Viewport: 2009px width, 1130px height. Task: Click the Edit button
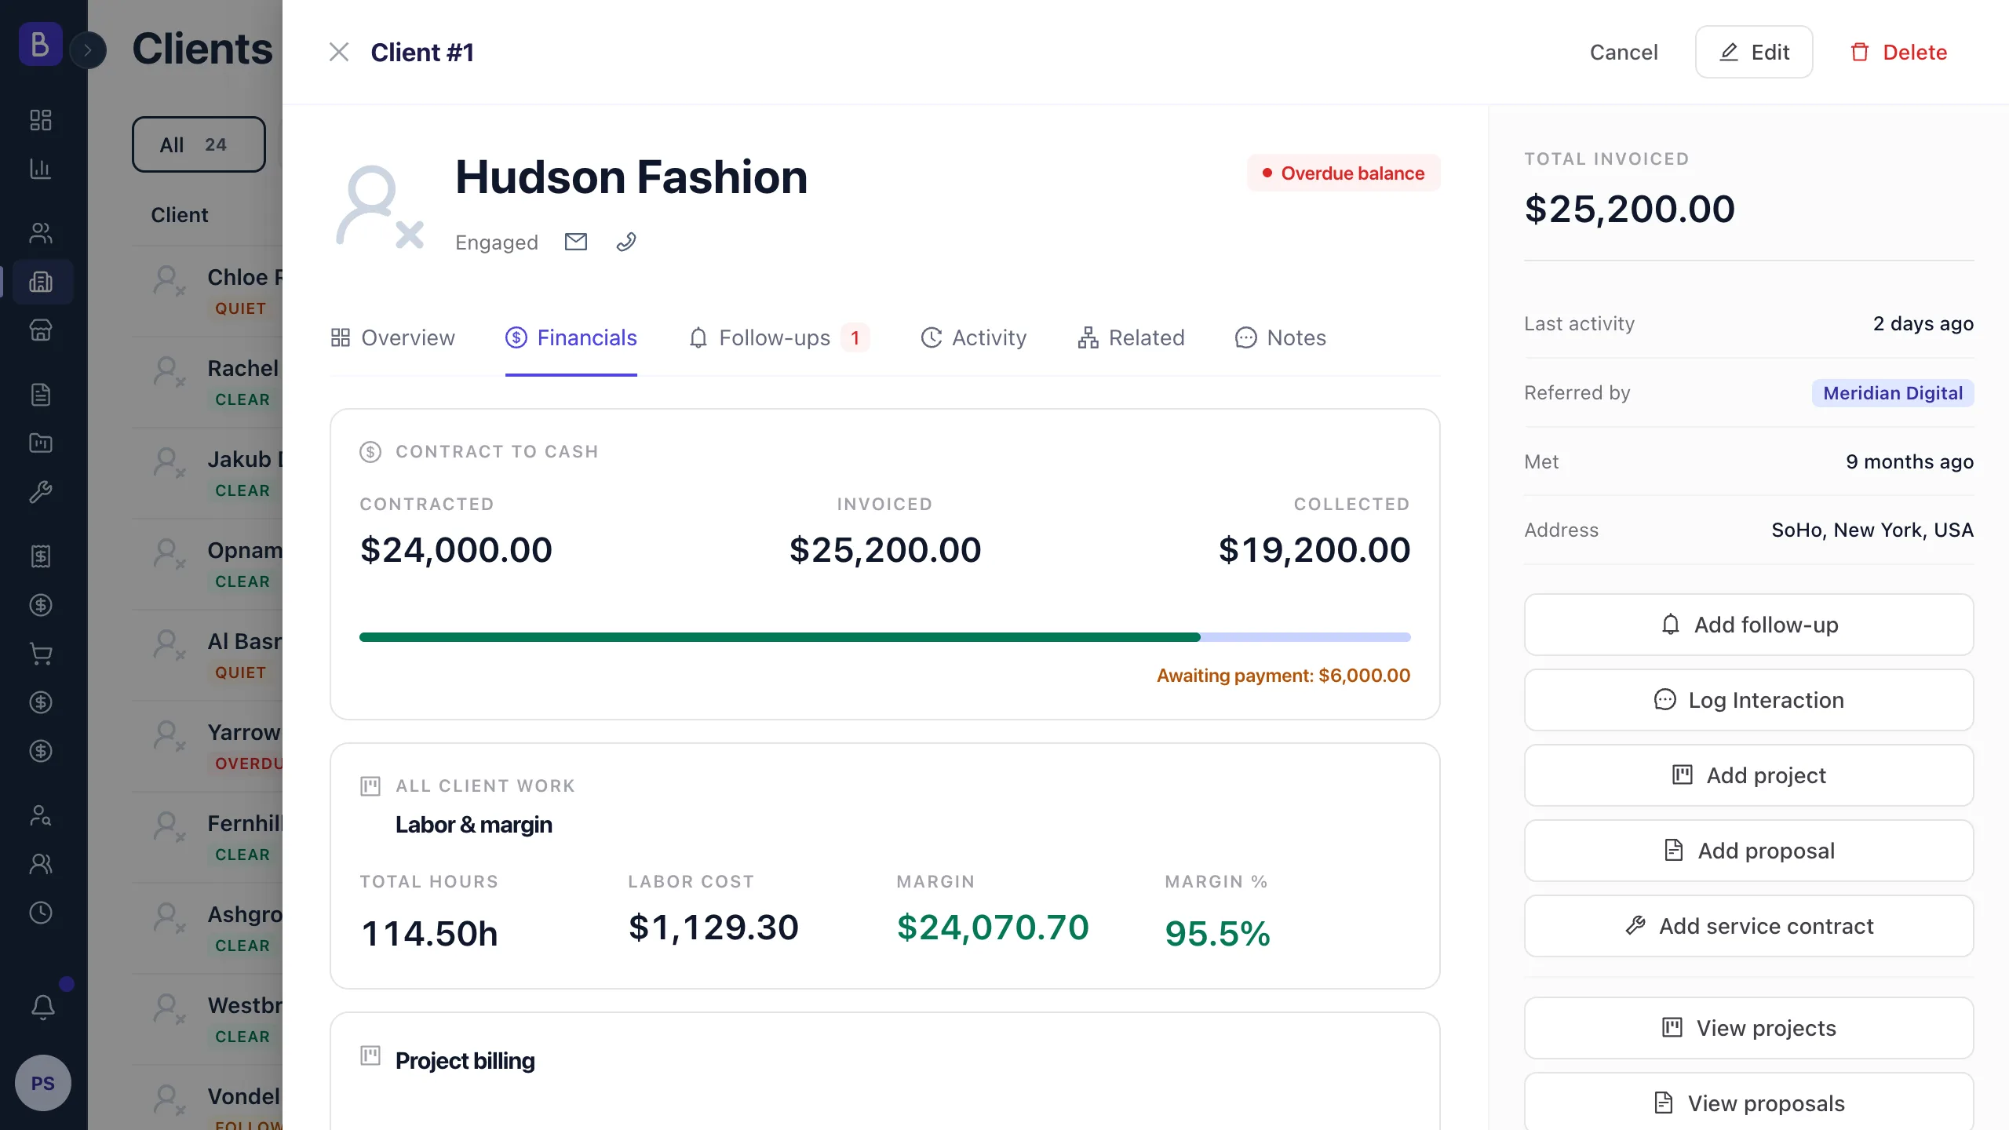[x=1754, y=52]
